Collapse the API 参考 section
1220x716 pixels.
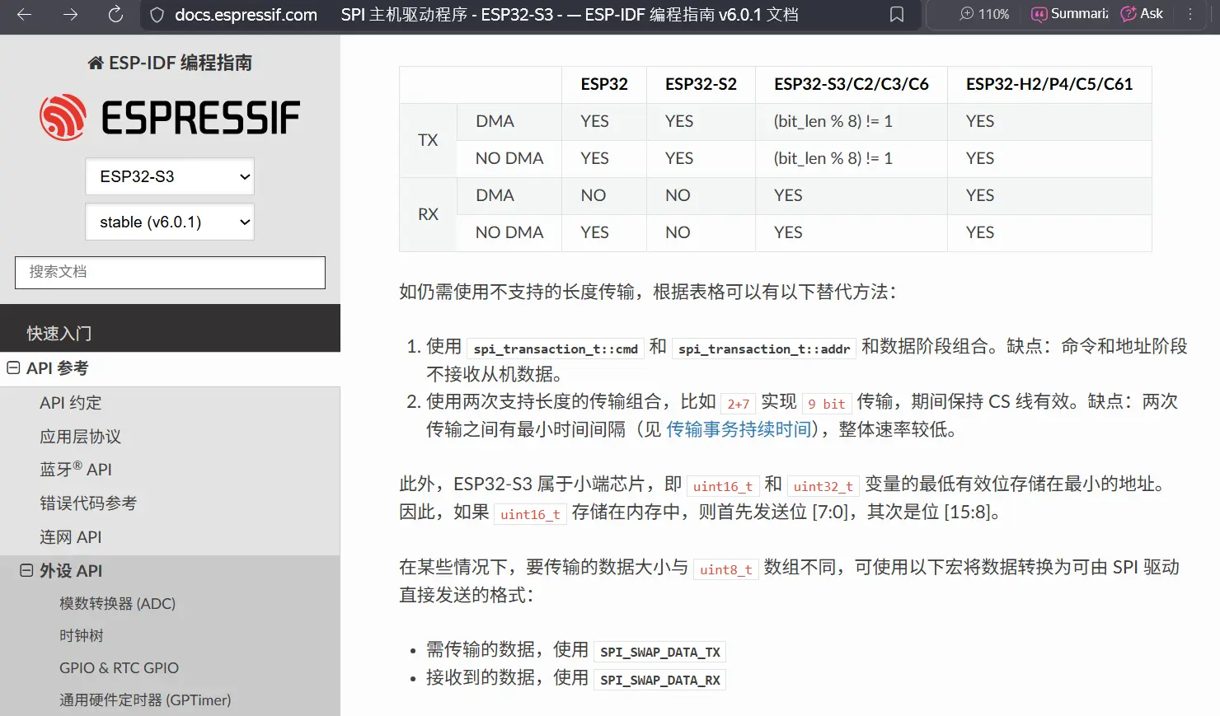(x=13, y=367)
